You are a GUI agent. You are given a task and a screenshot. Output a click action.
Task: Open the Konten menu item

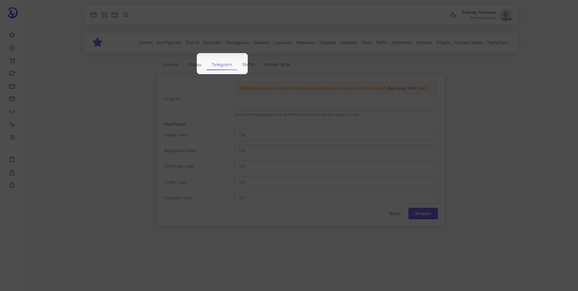[424, 43]
